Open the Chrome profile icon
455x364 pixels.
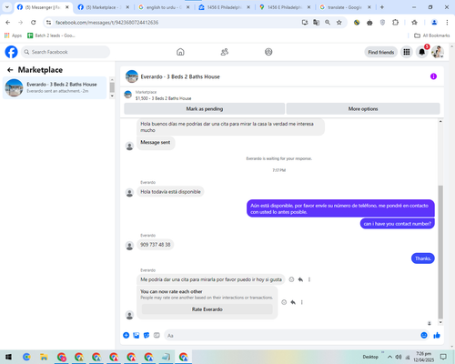(434, 22)
